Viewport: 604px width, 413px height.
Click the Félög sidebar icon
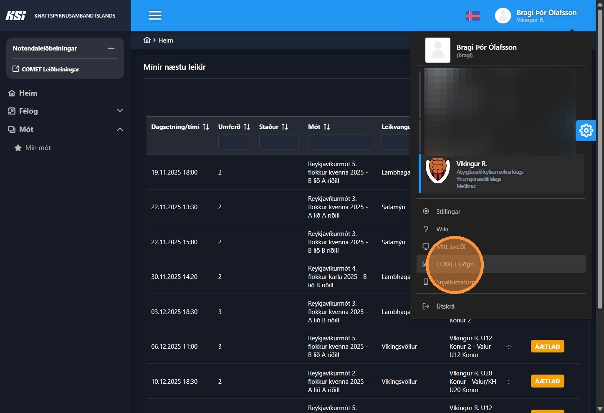(12, 111)
